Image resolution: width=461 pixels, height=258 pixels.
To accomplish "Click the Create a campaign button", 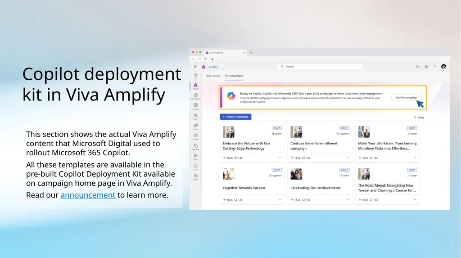I will (235, 117).
